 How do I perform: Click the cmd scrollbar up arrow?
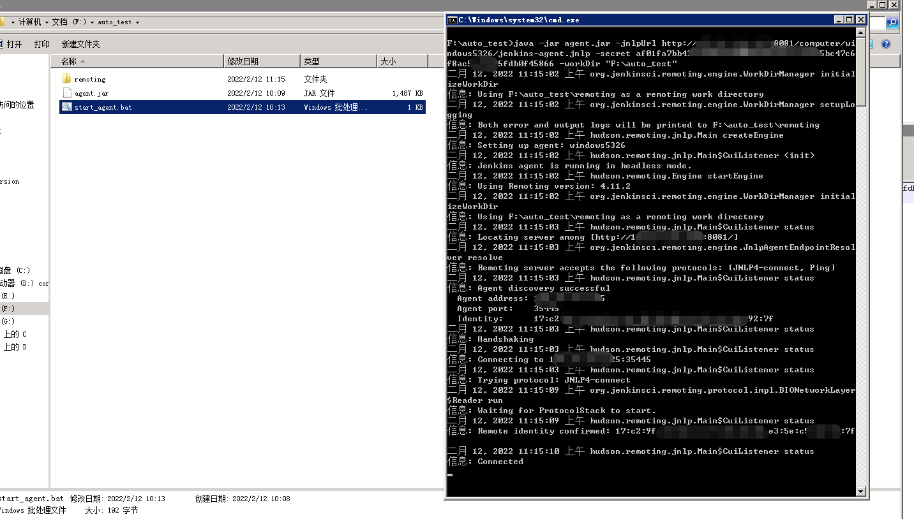tap(861, 33)
